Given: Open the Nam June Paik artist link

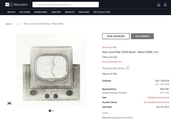Looking at the screenshot, I should [109, 47].
